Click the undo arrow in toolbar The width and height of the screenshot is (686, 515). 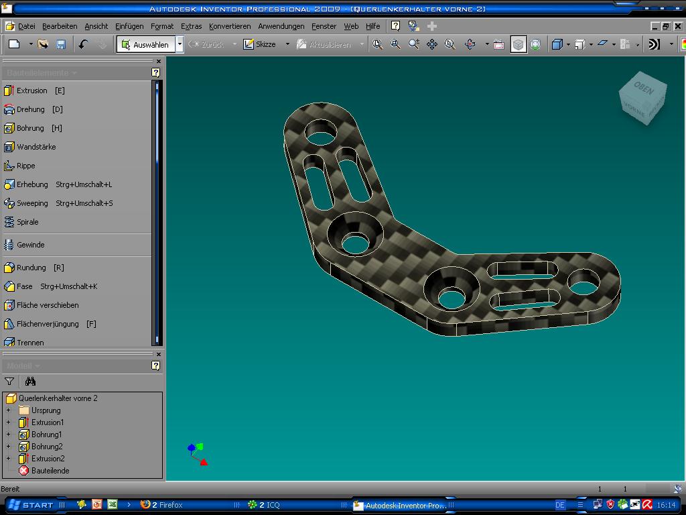[83, 44]
